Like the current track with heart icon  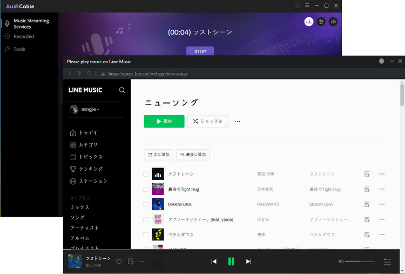[119, 262]
